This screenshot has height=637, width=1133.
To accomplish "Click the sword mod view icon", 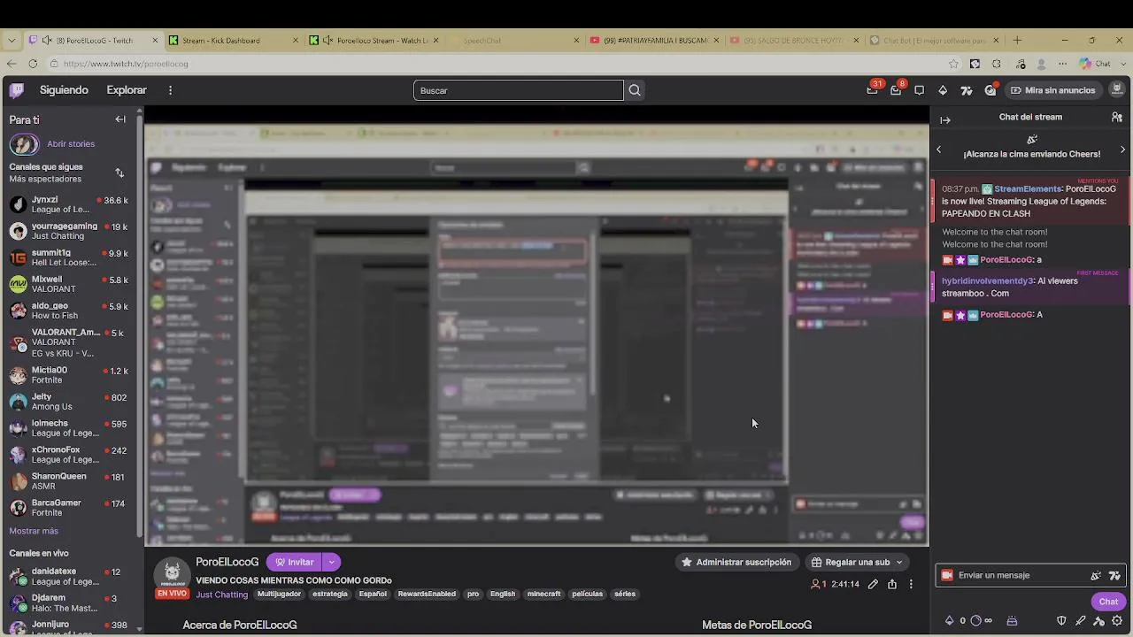I will tap(1081, 621).
